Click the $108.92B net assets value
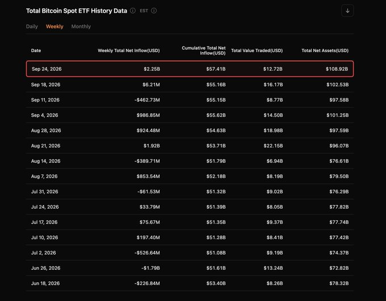Screen dimensions: 386x301 click(x=337, y=69)
